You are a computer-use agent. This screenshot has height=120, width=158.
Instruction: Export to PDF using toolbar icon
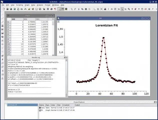(x=55, y=9)
